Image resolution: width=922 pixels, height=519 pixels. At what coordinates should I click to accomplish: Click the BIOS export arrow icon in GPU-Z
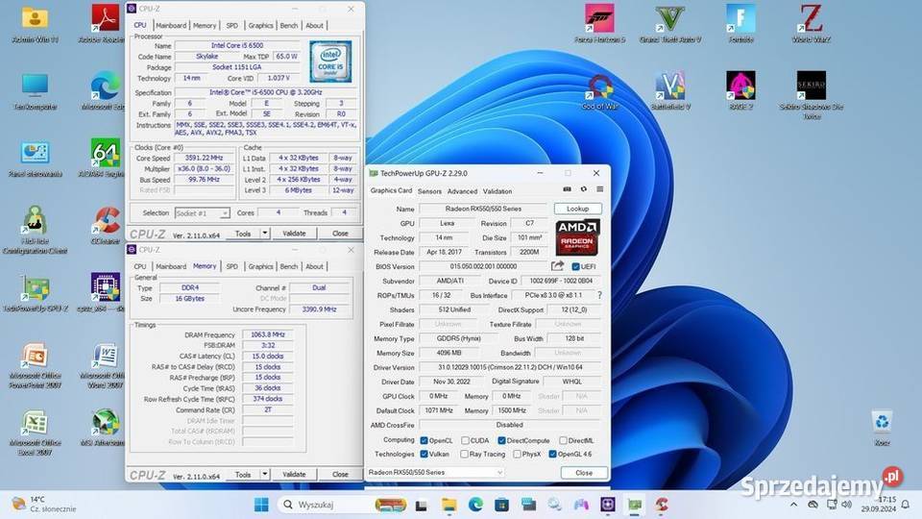coord(557,266)
